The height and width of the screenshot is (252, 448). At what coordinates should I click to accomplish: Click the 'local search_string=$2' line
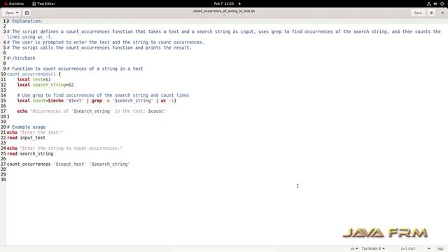click(45, 85)
